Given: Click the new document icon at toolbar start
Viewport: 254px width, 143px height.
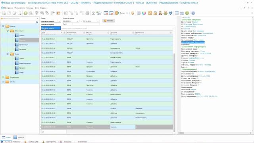Looking at the screenshot, I should pyautogui.click(x=4, y=13).
